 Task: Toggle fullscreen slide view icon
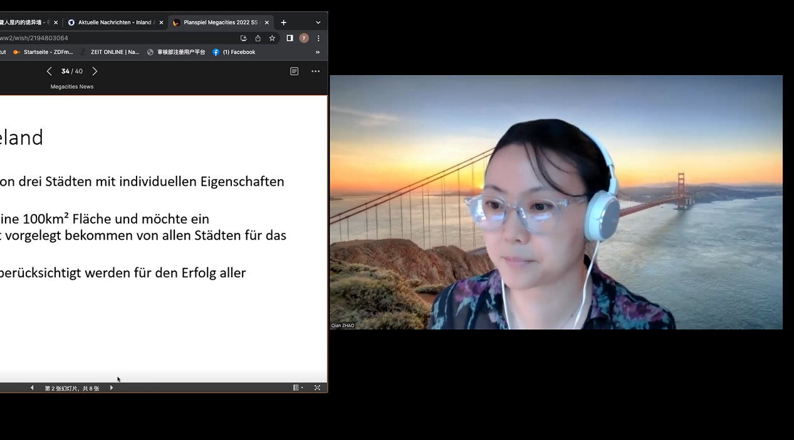point(317,388)
